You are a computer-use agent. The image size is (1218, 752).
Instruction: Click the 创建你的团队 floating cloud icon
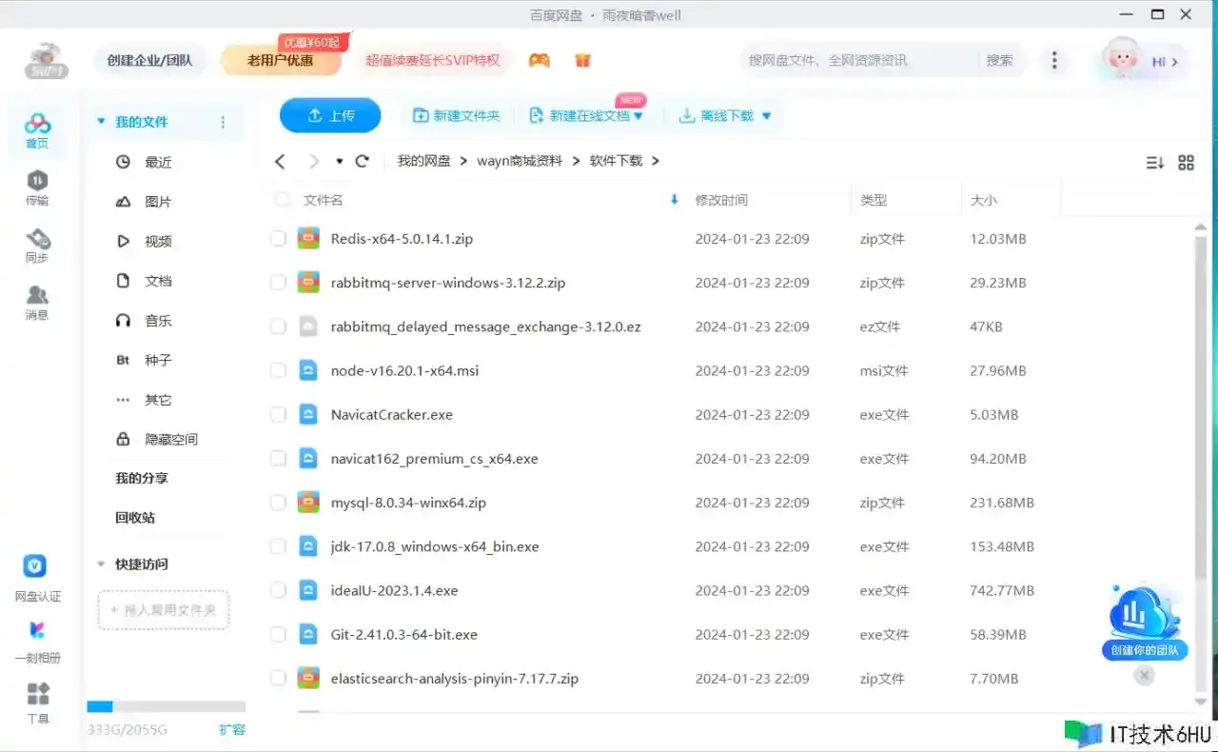click(x=1145, y=614)
